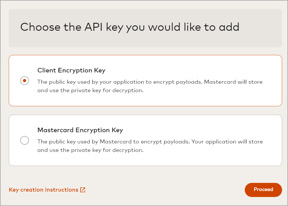Open the Key creation instructions link
Viewport: 288px width, 206px height.
(44, 190)
